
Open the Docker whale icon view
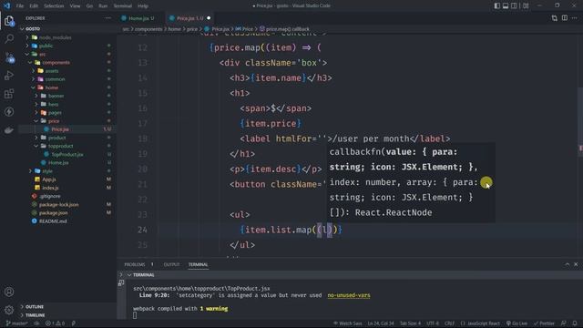tap(9, 129)
